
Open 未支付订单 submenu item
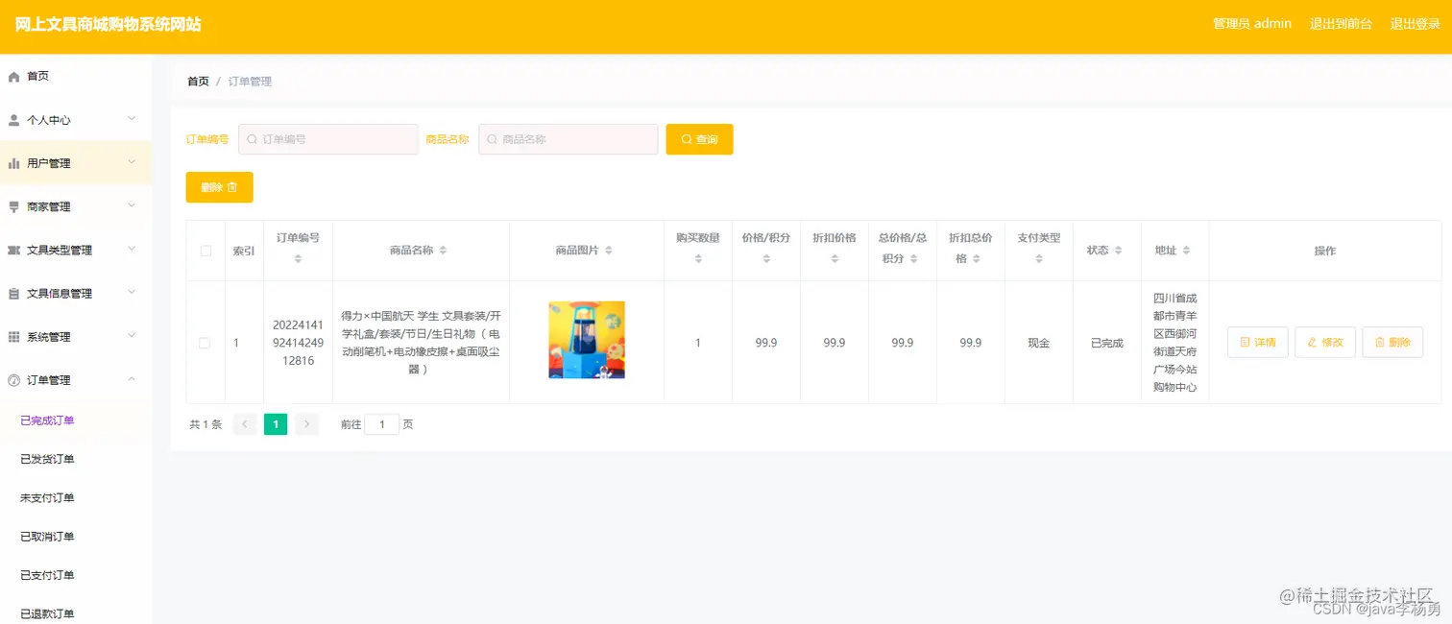(x=76, y=498)
